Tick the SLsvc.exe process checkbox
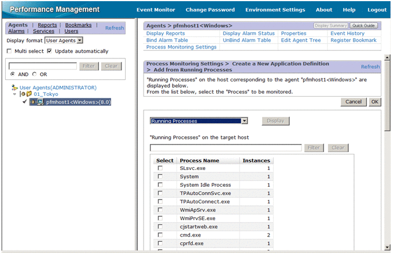Image resolution: width=393 pixels, height=255 pixels. (x=160, y=168)
